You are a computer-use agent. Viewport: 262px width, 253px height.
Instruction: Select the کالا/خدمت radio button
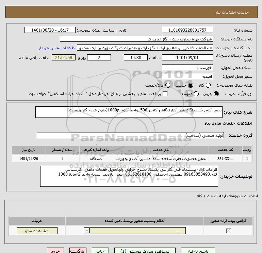click(168, 85)
